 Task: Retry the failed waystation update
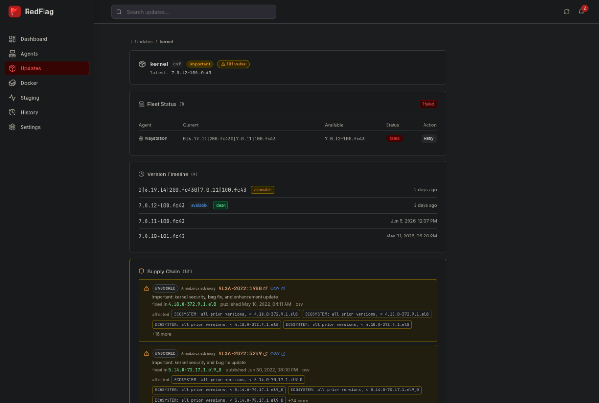(429, 138)
